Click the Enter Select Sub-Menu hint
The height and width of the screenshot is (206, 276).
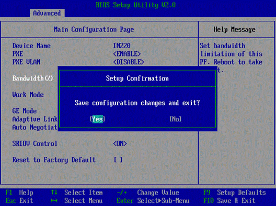pyautogui.click(x=153, y=201)
